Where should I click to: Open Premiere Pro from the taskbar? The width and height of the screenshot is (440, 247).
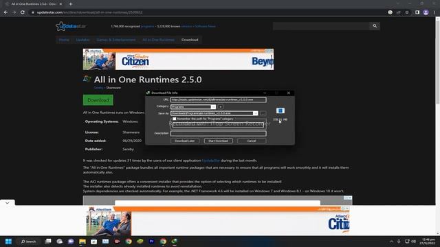click(x=151, y=242)
